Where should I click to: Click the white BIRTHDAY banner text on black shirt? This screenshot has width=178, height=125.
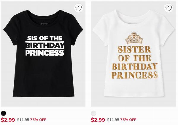click(45, 45)
